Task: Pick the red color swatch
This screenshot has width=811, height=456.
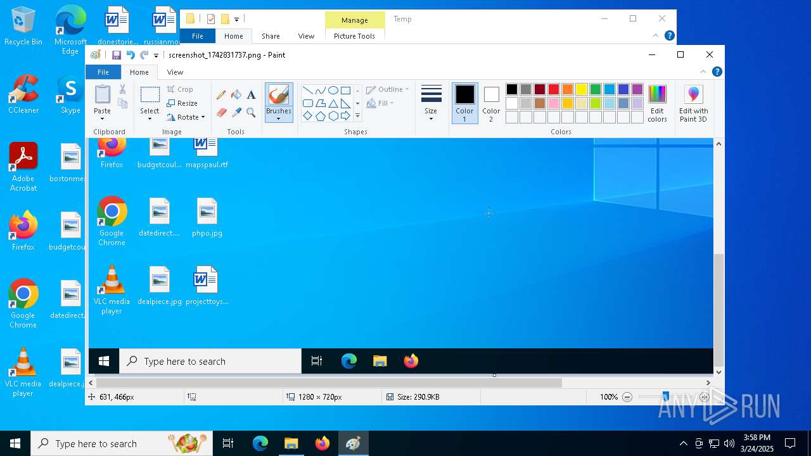Action: (x=554, y=89)
